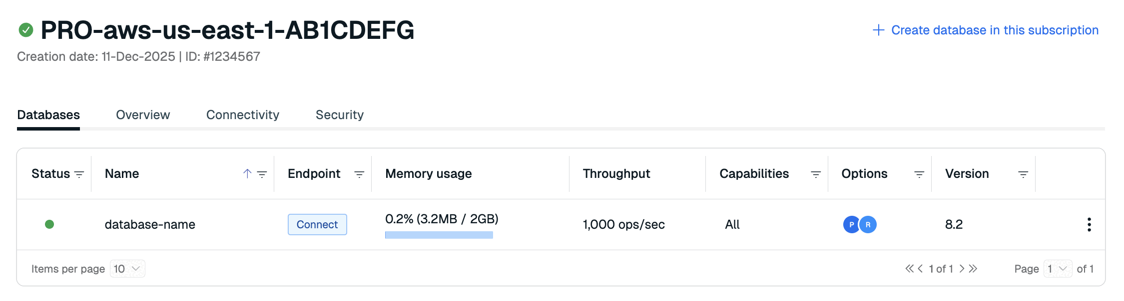Click the R option badge
The height and width of the screenshot is (301, 1124).
click(x=868, y=225)
